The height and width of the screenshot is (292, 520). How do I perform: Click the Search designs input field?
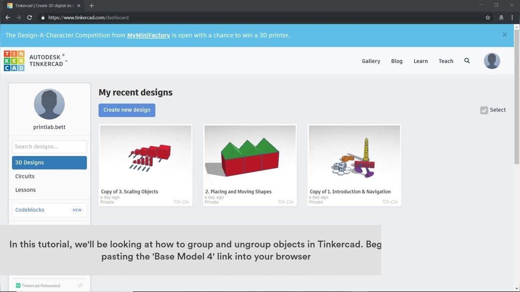point(49,146)
